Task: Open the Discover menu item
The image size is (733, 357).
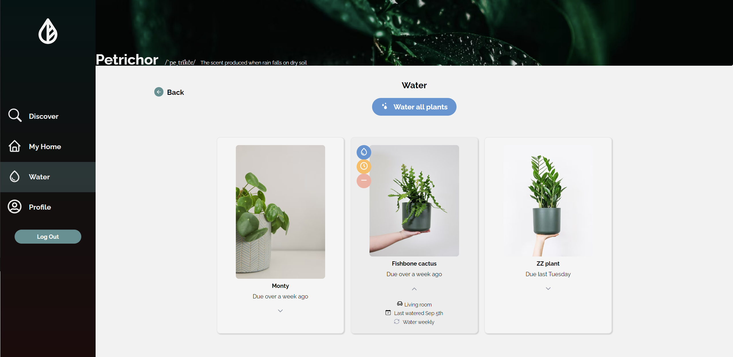Action: (44, 116)
